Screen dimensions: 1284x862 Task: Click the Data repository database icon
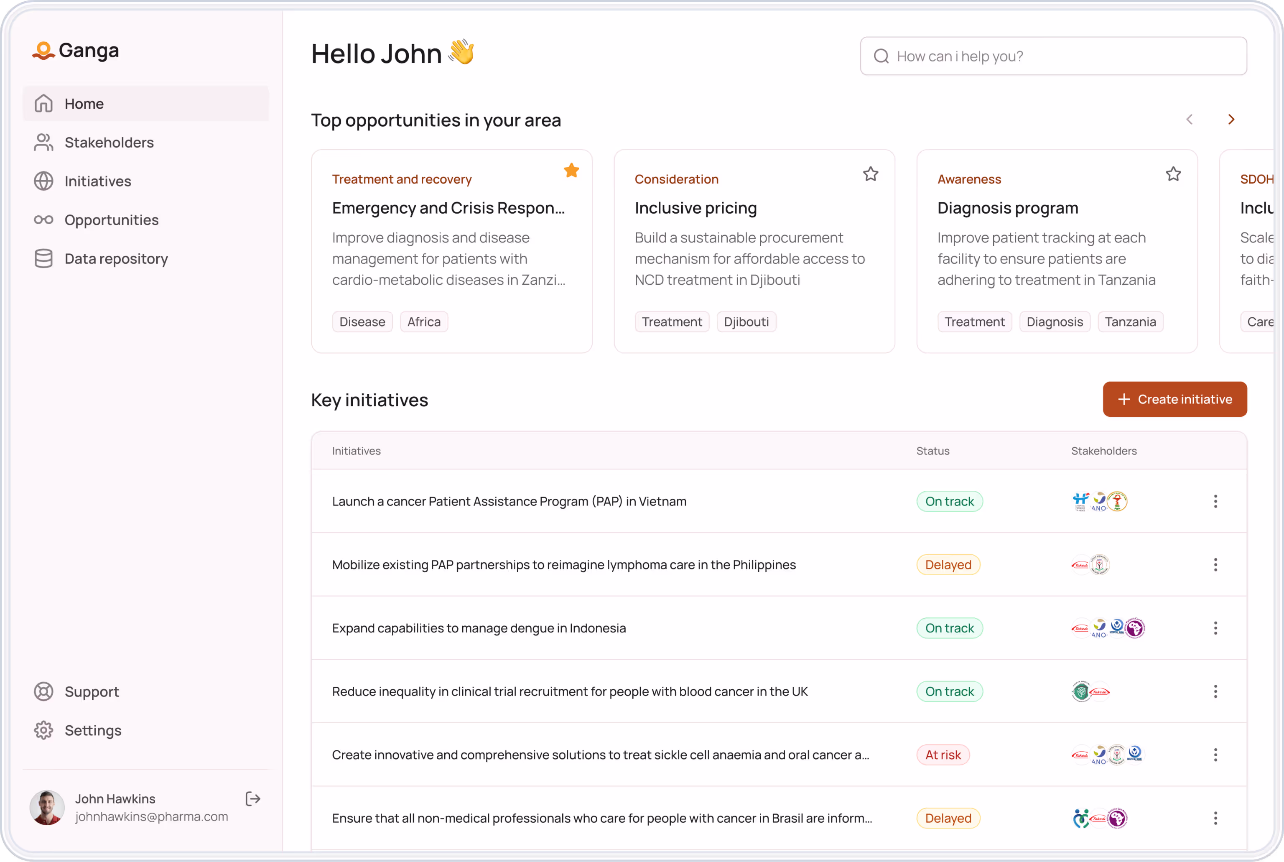coord(43,258)
